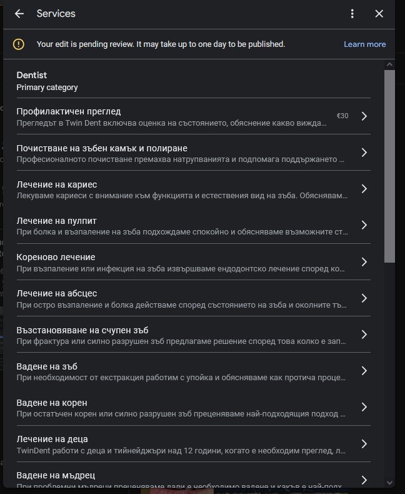Select the Вадене на корен service
The width and height of the screenshot is (405, 494).
[x=181, y=407]
